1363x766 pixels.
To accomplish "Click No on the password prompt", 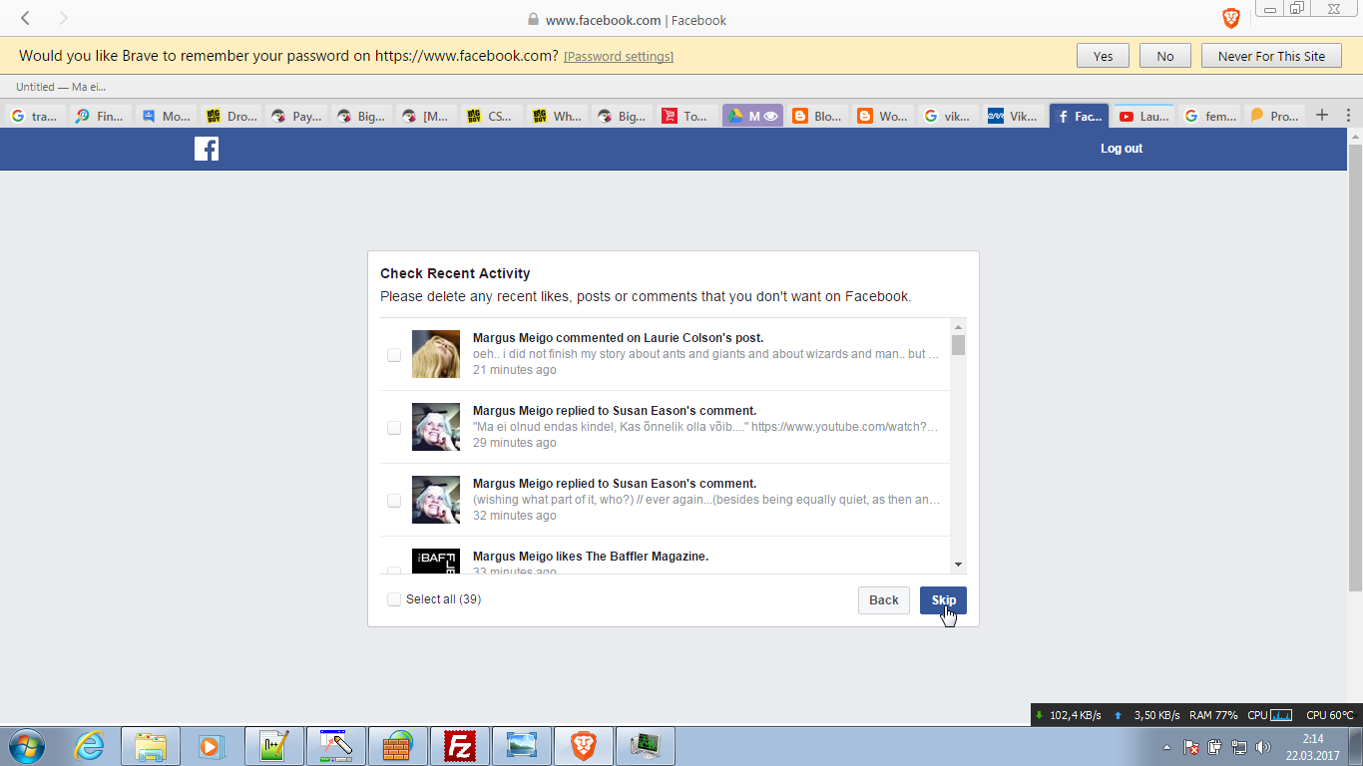I will point(1165,56).
